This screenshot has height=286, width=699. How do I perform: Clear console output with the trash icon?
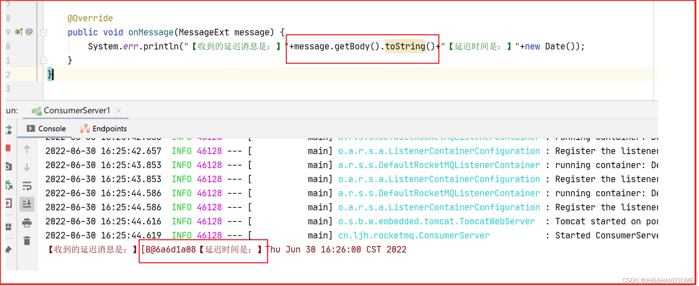tap(27, 241)
